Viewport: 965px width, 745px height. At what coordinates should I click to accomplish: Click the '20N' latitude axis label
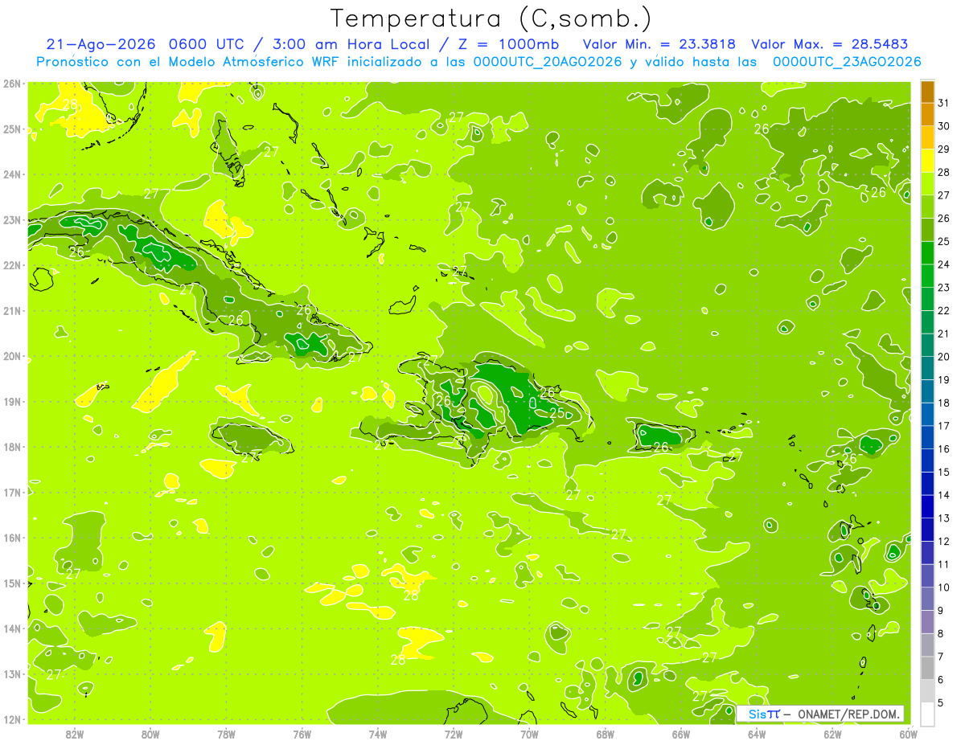[x=12, y=356]
